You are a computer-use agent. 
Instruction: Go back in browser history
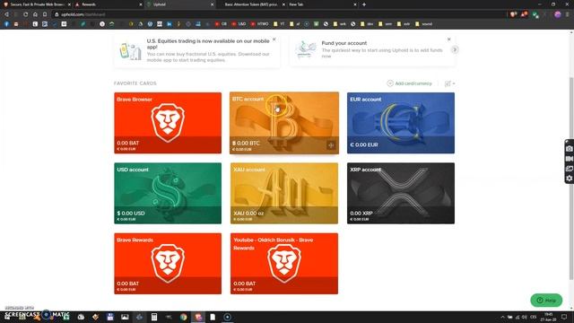(6, 14)
